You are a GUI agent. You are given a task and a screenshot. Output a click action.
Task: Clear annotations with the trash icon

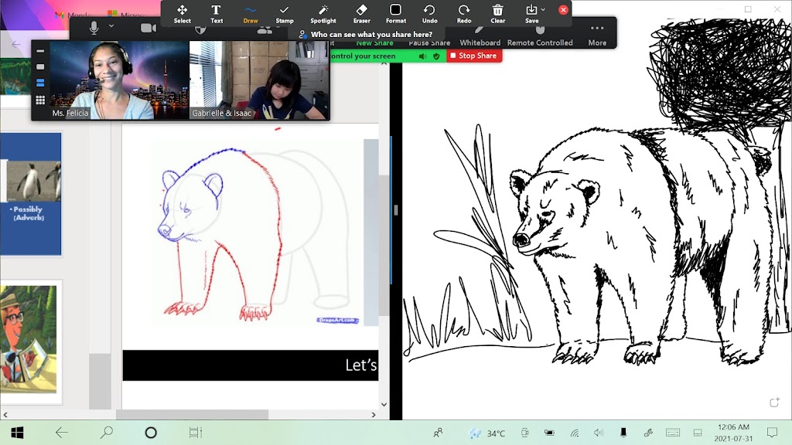tap(497, 14)
